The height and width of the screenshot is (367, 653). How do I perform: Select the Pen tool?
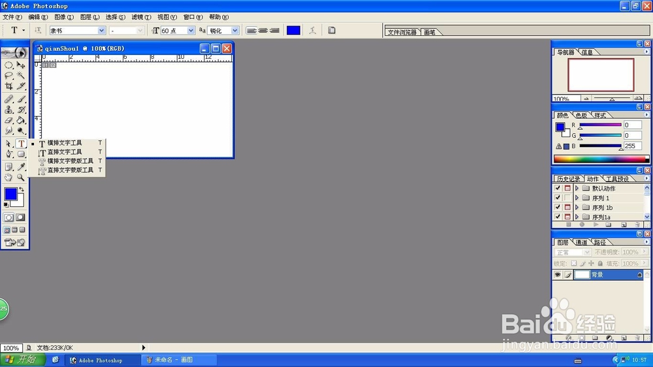point(8,154)
